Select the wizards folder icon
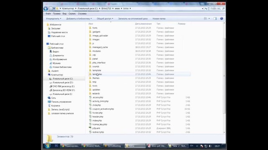The width and height of the screenshot is (268, 150). (90, 93)
